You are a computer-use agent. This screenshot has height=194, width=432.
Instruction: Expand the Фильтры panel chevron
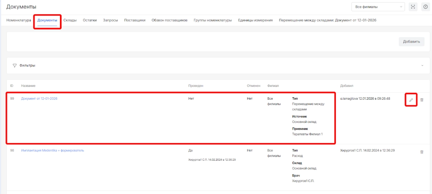tap(422, 66)
